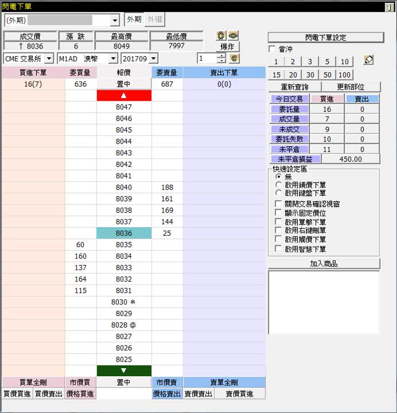The height and width of the screenshot is (413, 397).
Task: Click the 價格買進 button
Action: (x=80, y=393)
